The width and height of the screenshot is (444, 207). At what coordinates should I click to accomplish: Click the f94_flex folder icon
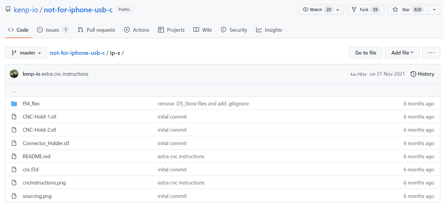pyautogui.click(x=14, y=104)
